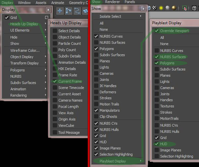Click the checkered textured display icon
199x167 pixels.
point(154,8)
